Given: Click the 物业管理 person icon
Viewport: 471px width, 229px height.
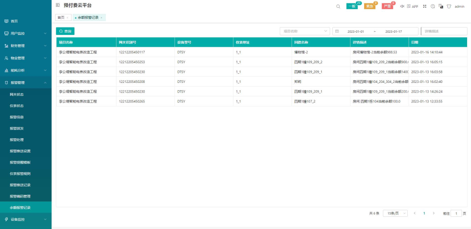Looking at the screenshot, I should (x=6, y=58).
